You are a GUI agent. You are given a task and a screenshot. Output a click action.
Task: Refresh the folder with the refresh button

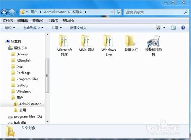tap(118, 12)
